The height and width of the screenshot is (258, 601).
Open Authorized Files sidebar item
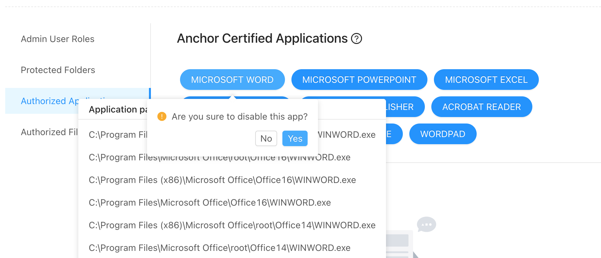tap(49, 132)
